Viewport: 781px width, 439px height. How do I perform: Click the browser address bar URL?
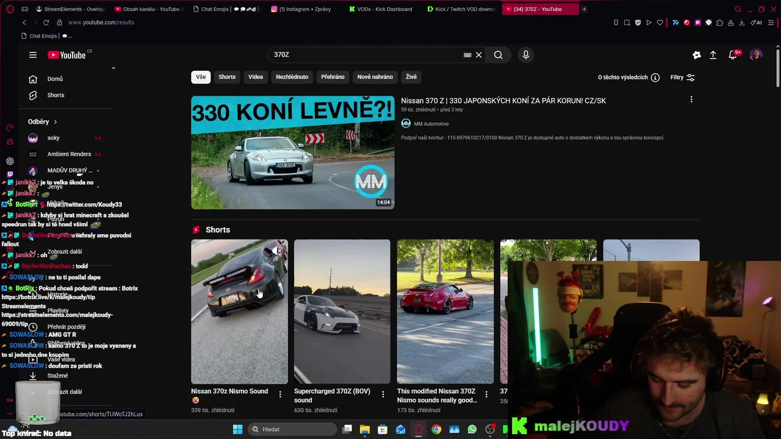(x=101, y=23)
